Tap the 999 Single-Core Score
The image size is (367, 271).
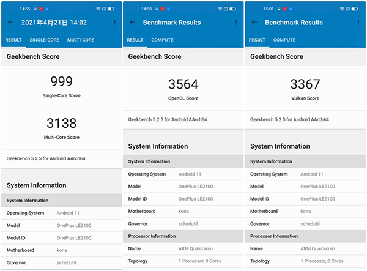pyautogui.click(x=61, y=83)
